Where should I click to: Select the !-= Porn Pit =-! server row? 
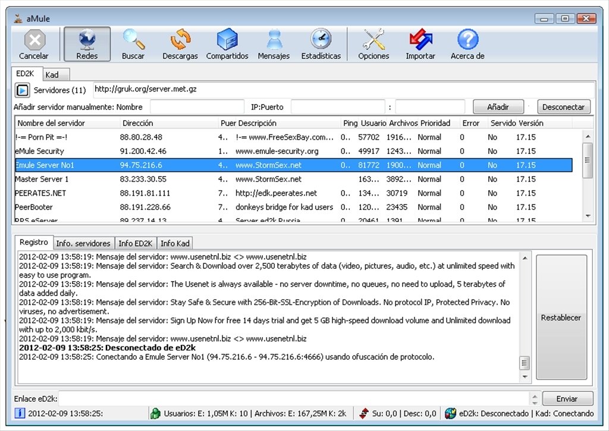[293, 137]
